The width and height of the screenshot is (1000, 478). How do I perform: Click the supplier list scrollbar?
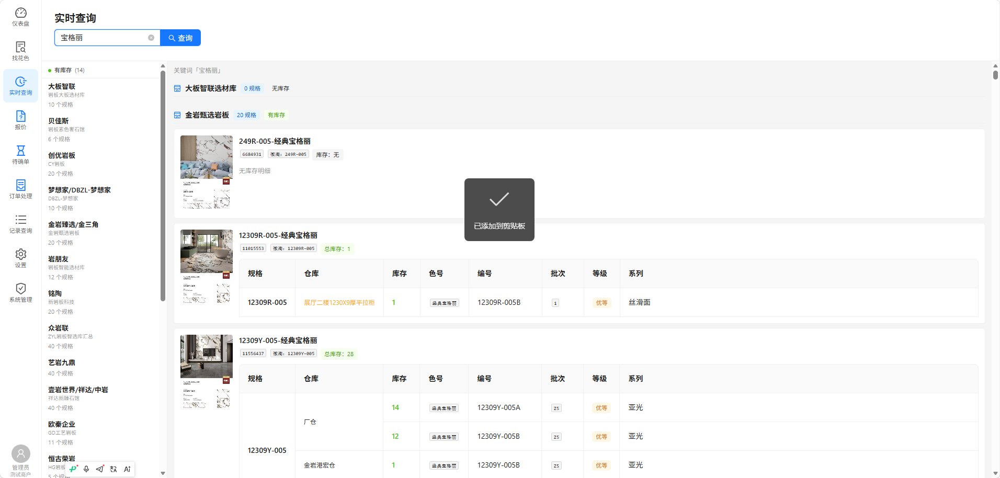pyautogui.click(x=163, y=186)
